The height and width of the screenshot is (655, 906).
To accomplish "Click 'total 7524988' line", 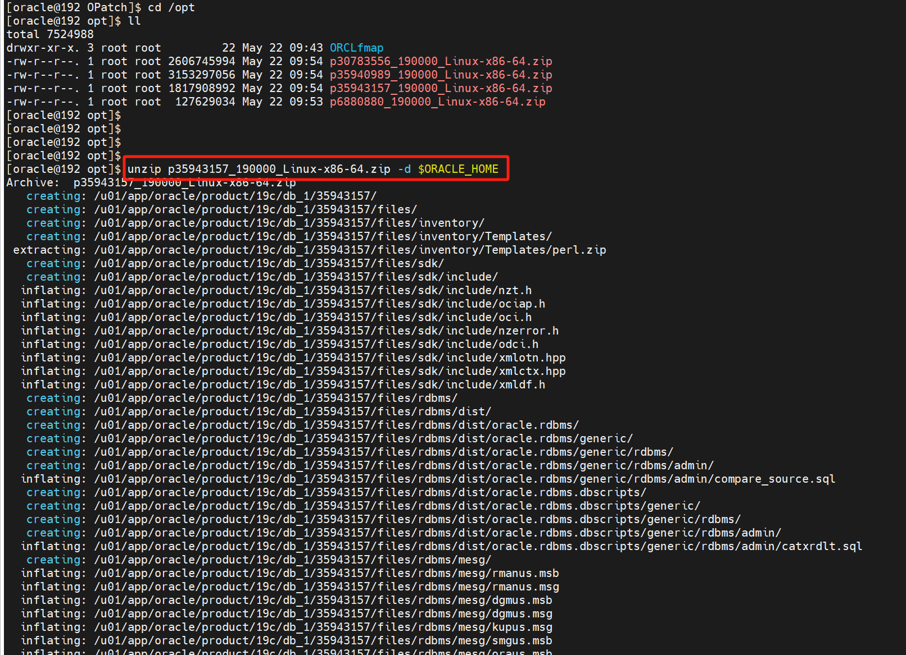I will [50, 34].
